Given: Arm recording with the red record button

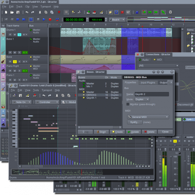Looking at the screenshot, I should [x=50, y=19].
